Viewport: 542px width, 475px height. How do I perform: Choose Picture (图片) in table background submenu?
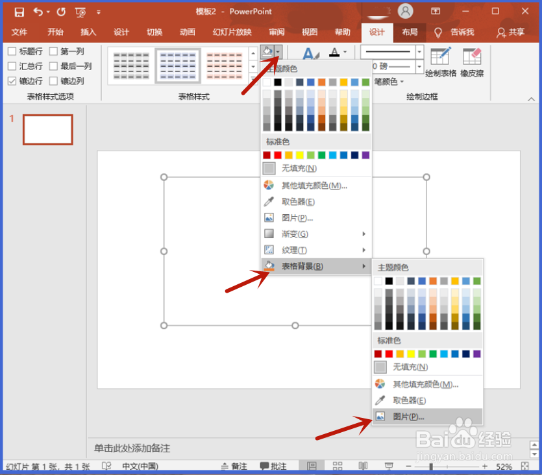coord(428,417)
